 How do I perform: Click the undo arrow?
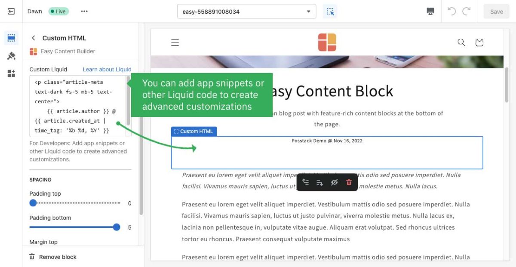coord(451,12)
